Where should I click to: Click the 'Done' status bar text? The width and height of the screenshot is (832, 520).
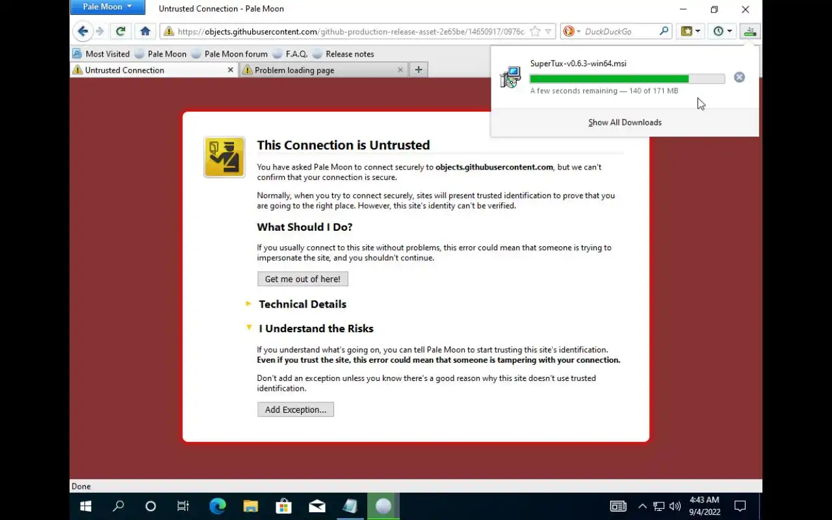tap(81, 486)
